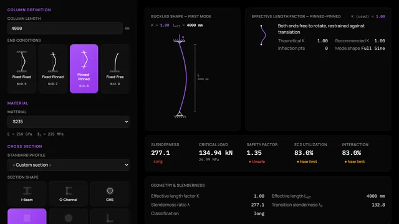Click the Geometry & Slenderness panel title
Screen dimensions: 399x224
178,185
